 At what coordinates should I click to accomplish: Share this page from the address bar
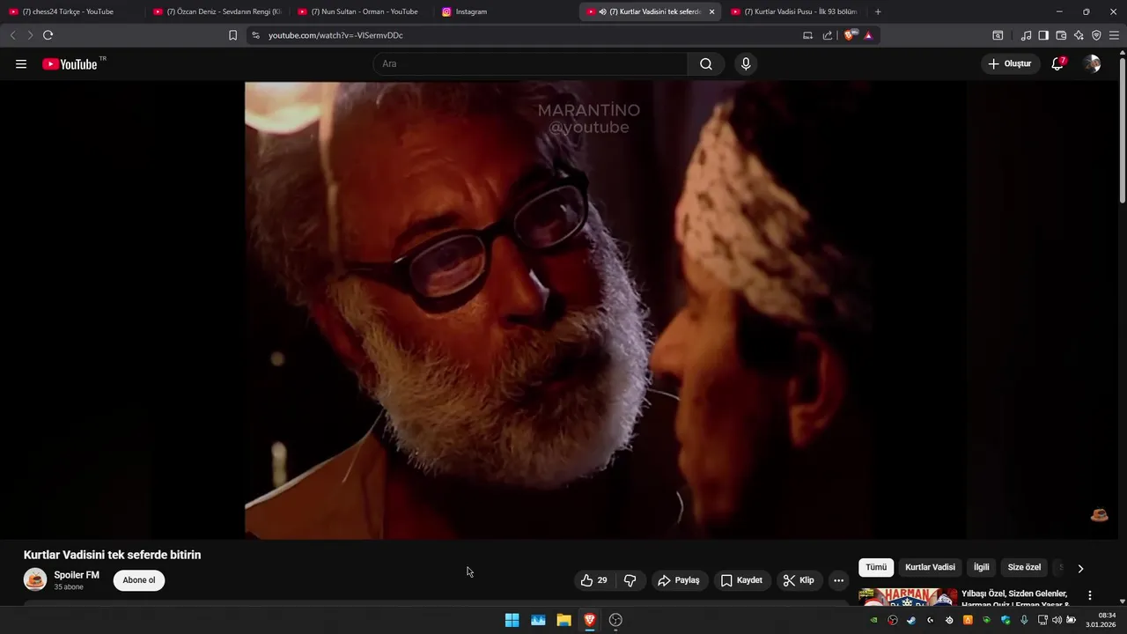tap(828, 35)
